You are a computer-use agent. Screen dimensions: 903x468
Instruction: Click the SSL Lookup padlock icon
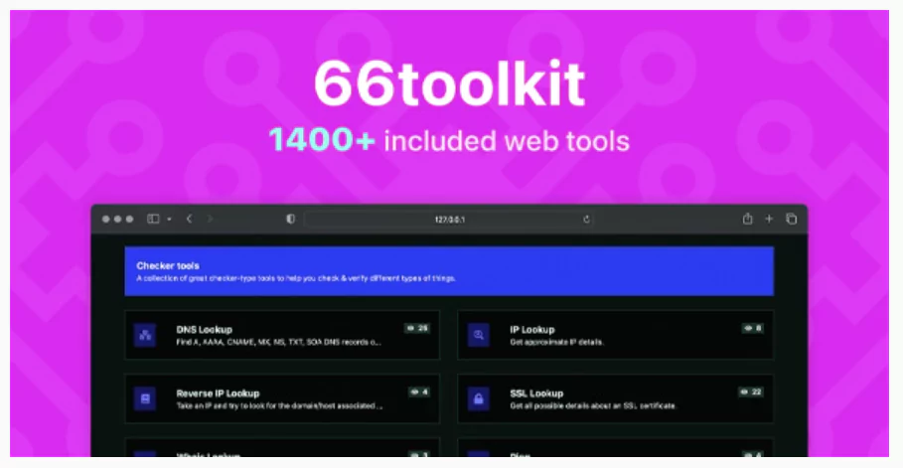(479, 398)
